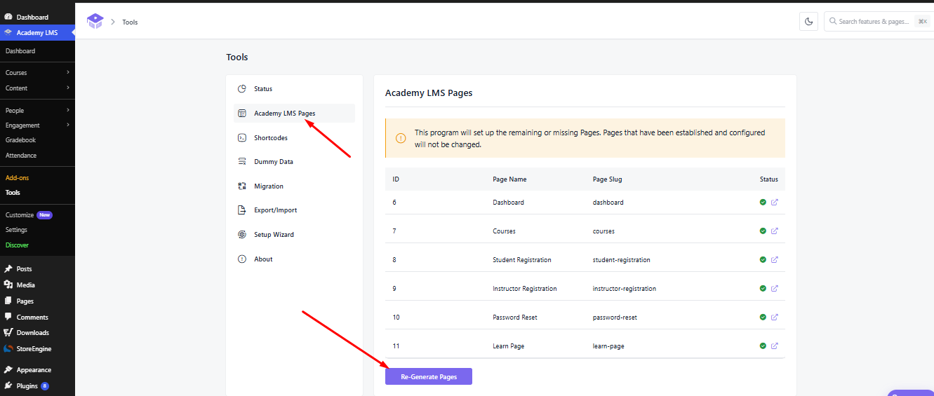
Task: Open Learn Page external link icon
Action: click(x=775, y=346)
